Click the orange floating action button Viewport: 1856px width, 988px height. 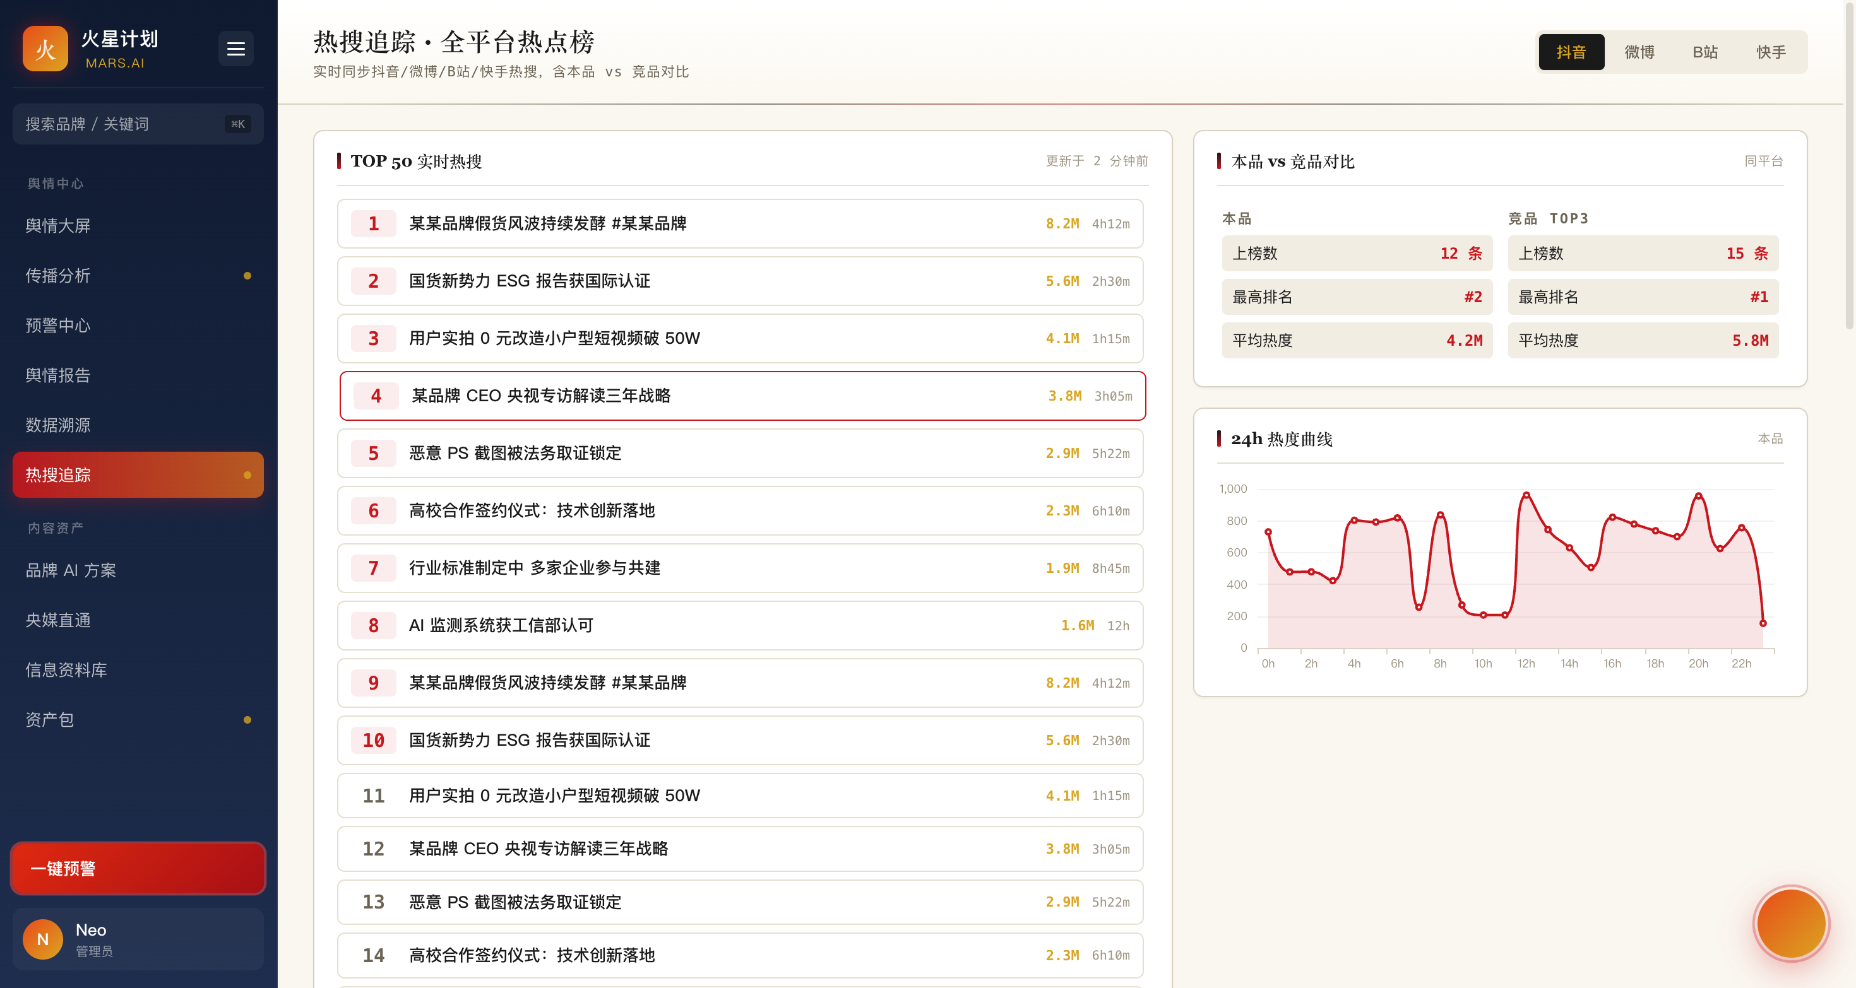coord(1791,923)
